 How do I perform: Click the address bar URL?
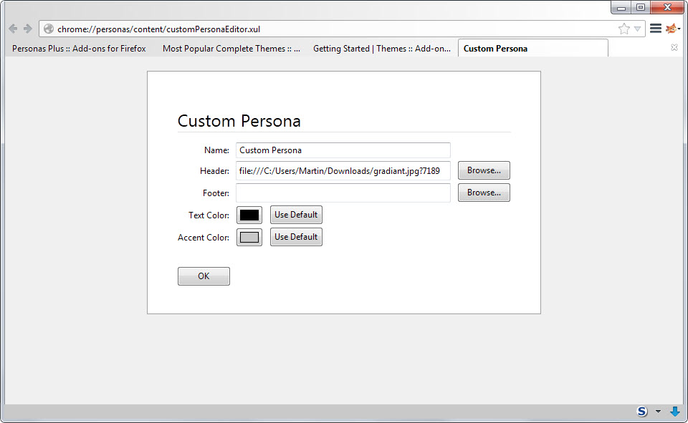coord(159,29)
